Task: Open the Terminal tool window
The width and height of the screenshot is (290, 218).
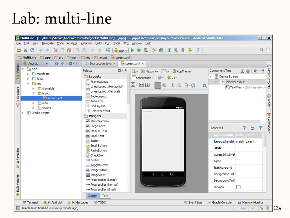Action: (31, 203)
